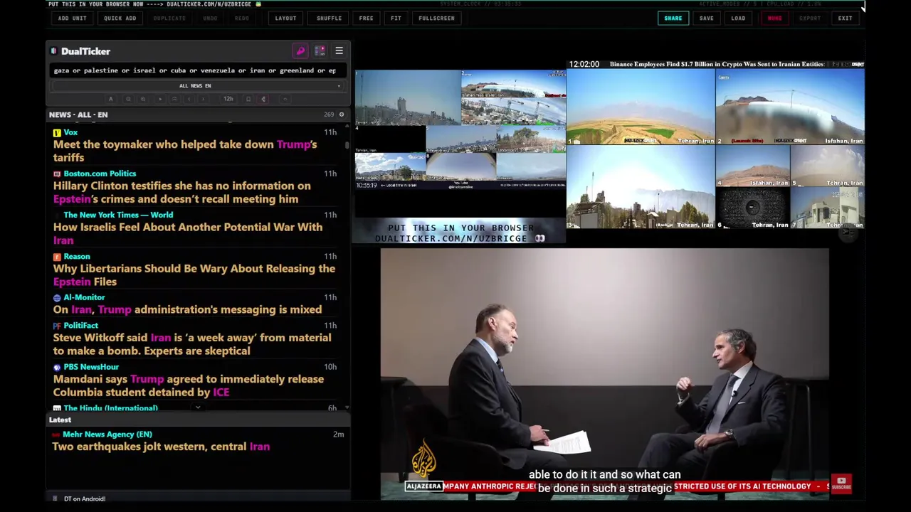Click the Boston.com Politics source icon
This screenshot has width=911, height=512.
(x=57, y=174)
